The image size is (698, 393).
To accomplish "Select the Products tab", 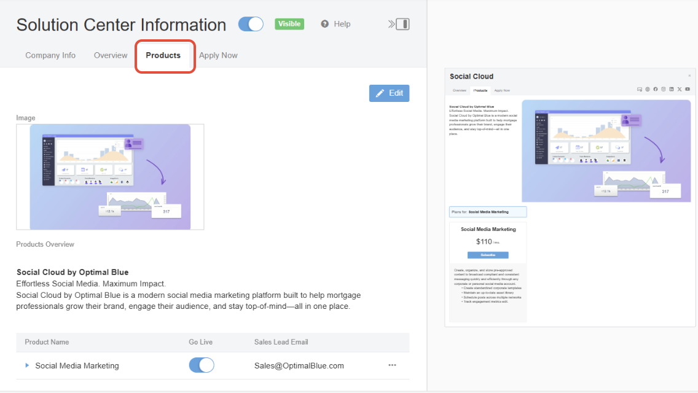I will [x=163, y=55].
